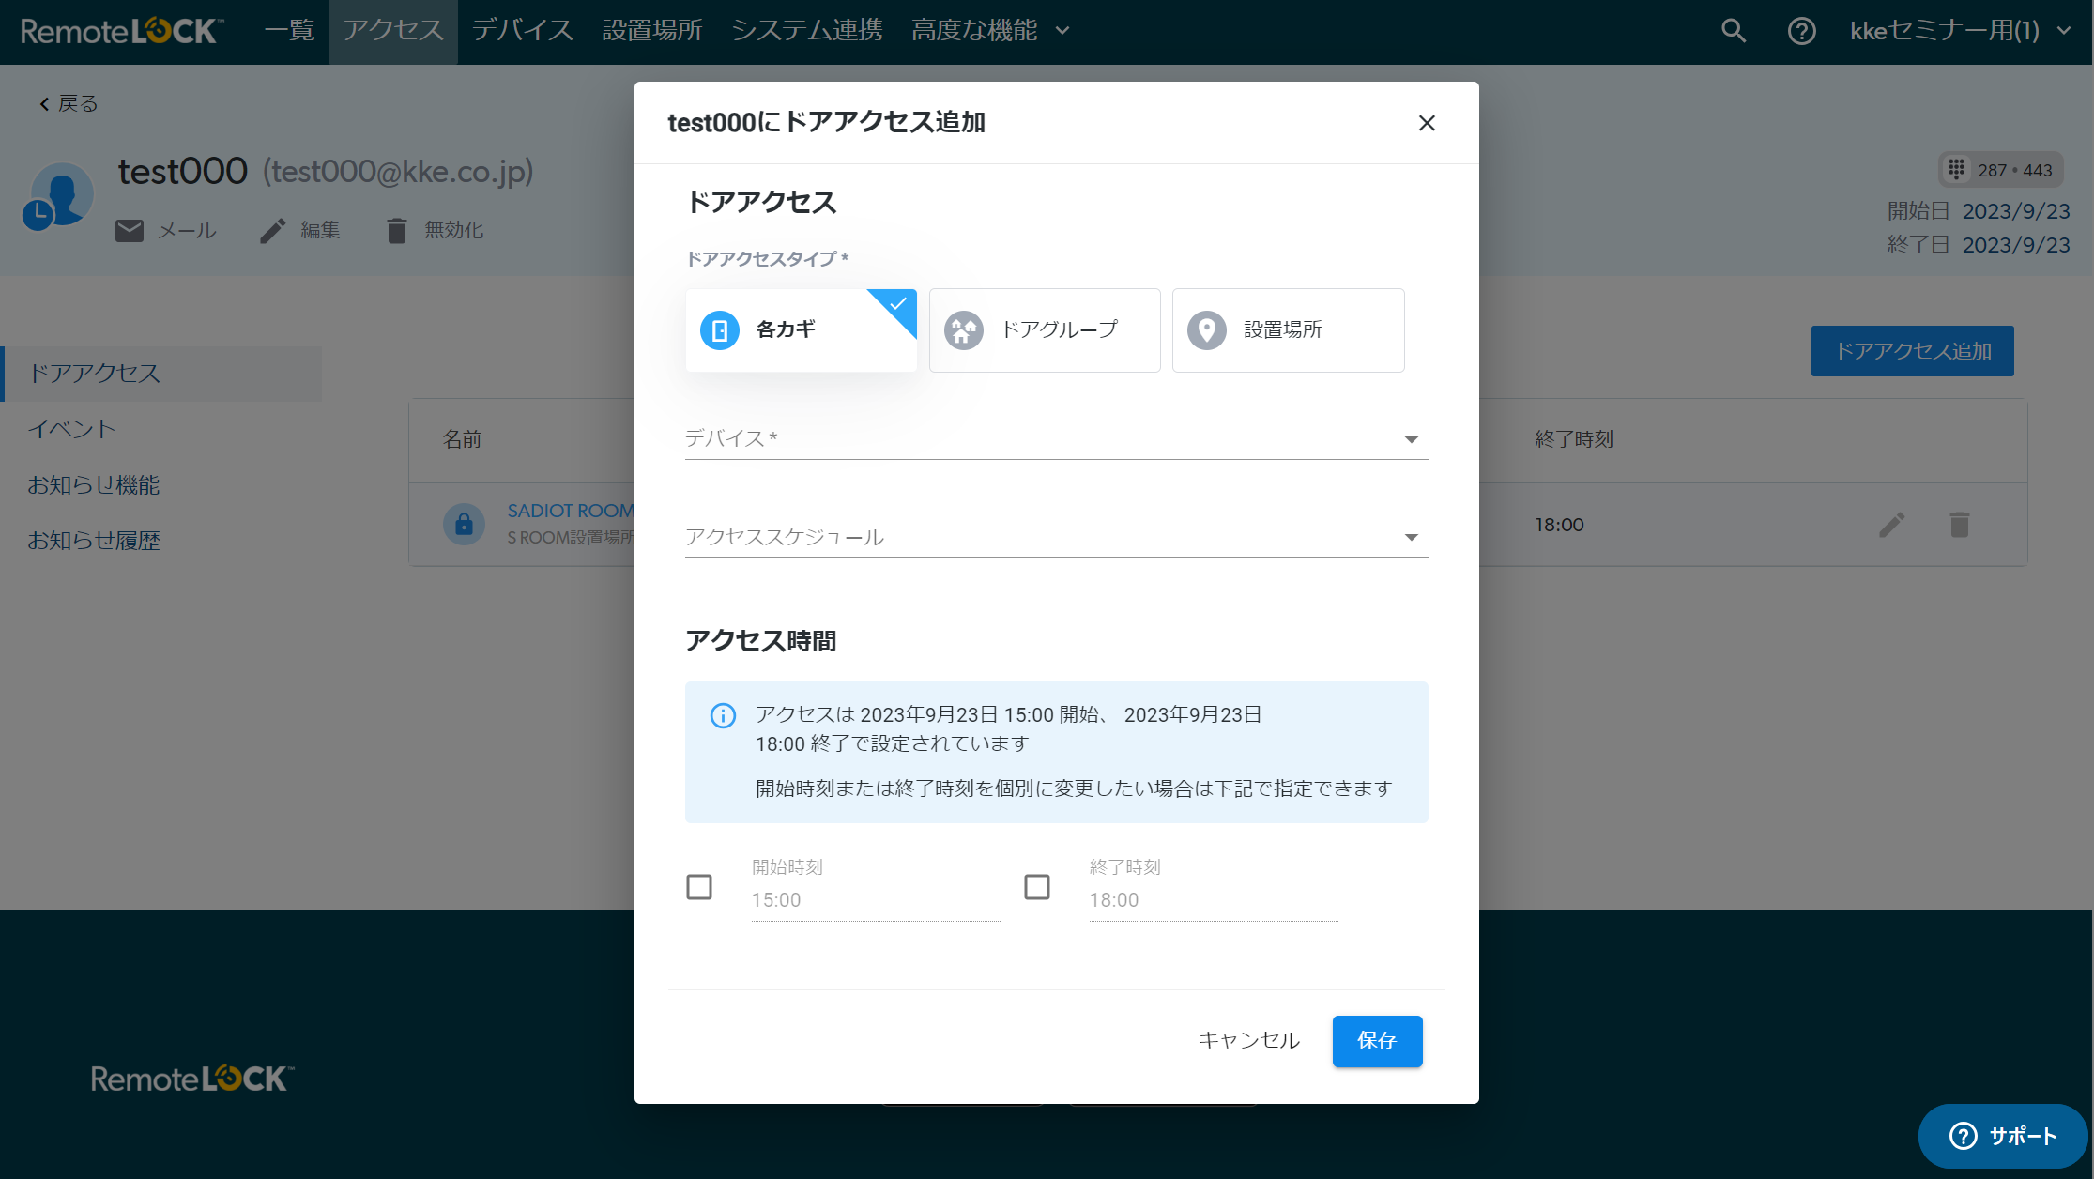This screenshot has height=1179, width=2094.
Task: Click the キャンセル button
Action: point(1249,1041)
